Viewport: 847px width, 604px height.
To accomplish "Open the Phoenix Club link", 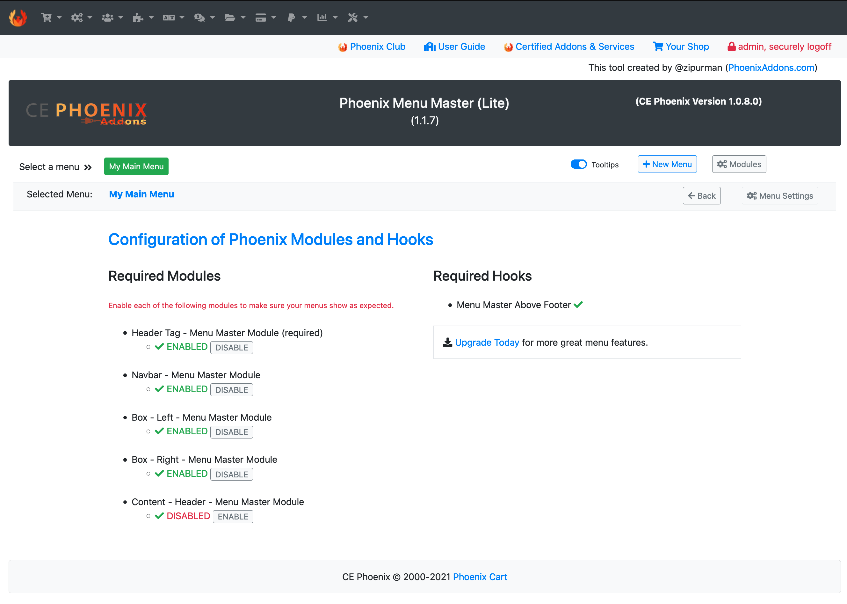I will (377, 47).
